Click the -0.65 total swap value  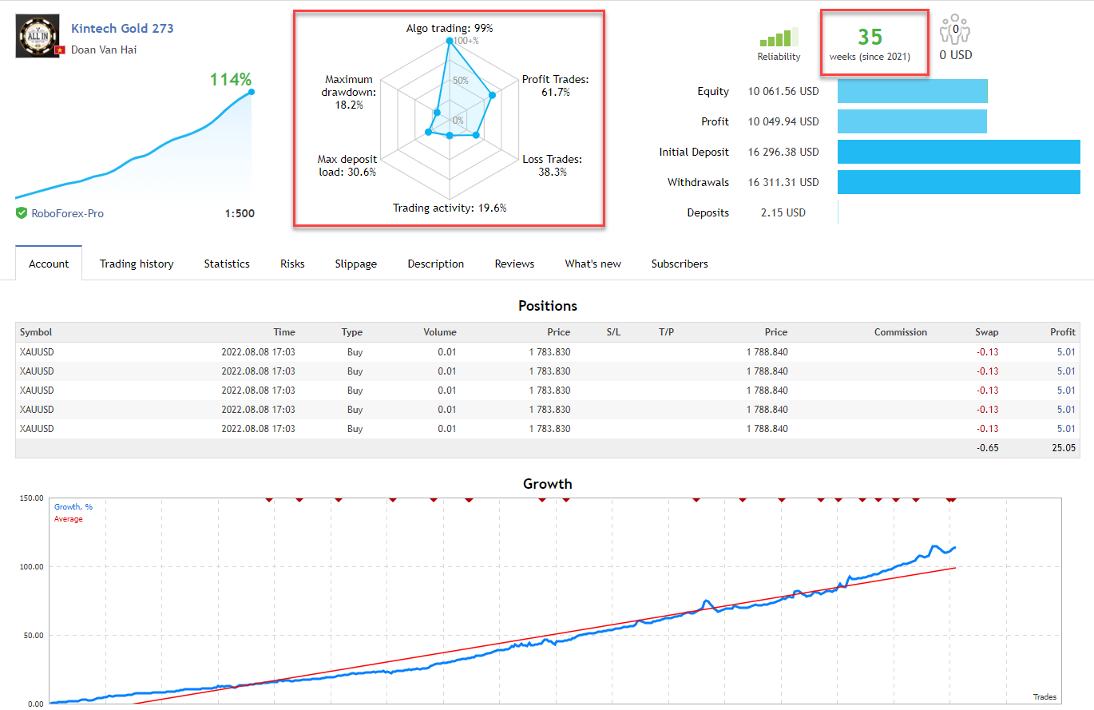987,448
